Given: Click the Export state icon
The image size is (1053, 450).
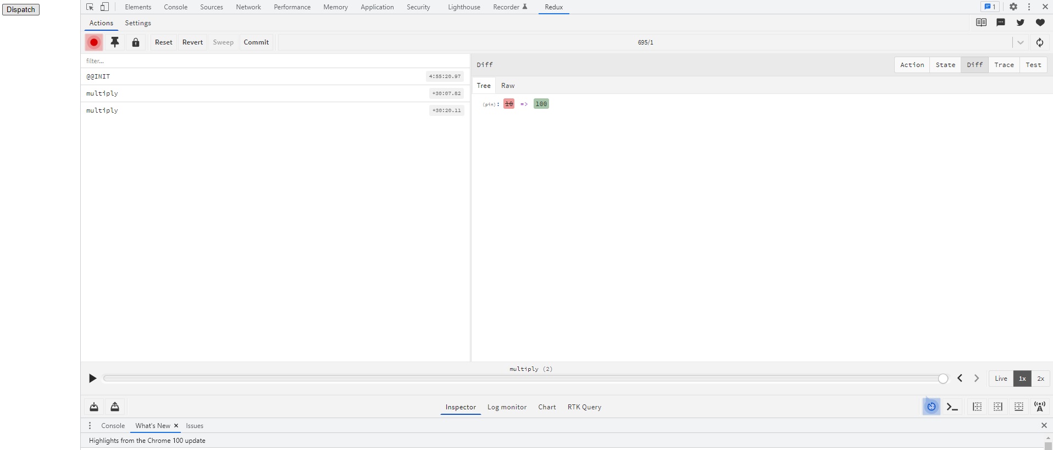Looking at the screenshot, I should click(115, 407).
